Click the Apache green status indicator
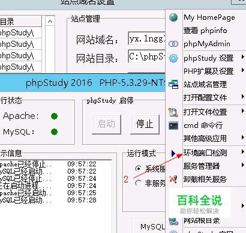This screenshot has height=233, width=246. click(x=54, y=116)
